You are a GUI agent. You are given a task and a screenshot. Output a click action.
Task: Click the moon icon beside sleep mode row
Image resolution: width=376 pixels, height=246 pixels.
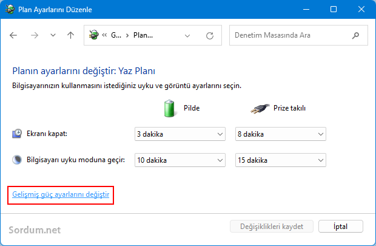pyautogui.click(x=17, y=160)
